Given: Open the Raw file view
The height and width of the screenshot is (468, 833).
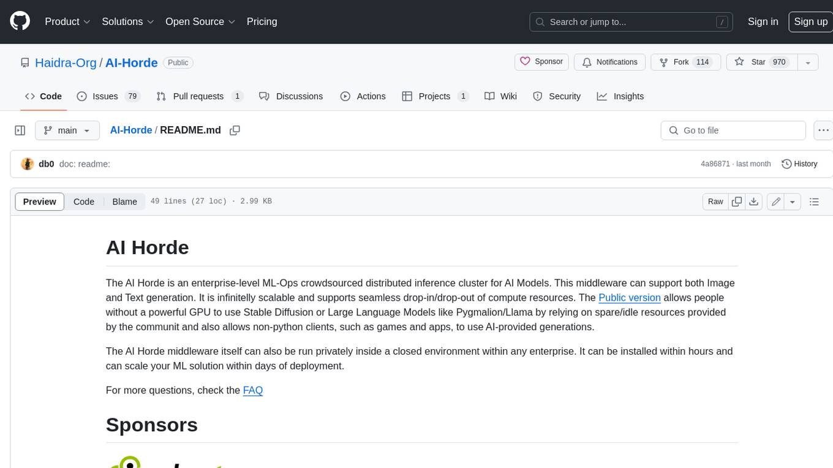Looking at the screenshot, I should click(715, 202).
